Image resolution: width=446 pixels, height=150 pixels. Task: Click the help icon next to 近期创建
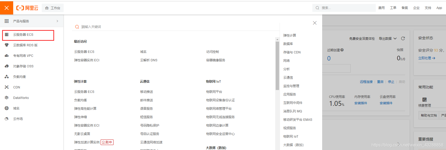click(342, 50)
